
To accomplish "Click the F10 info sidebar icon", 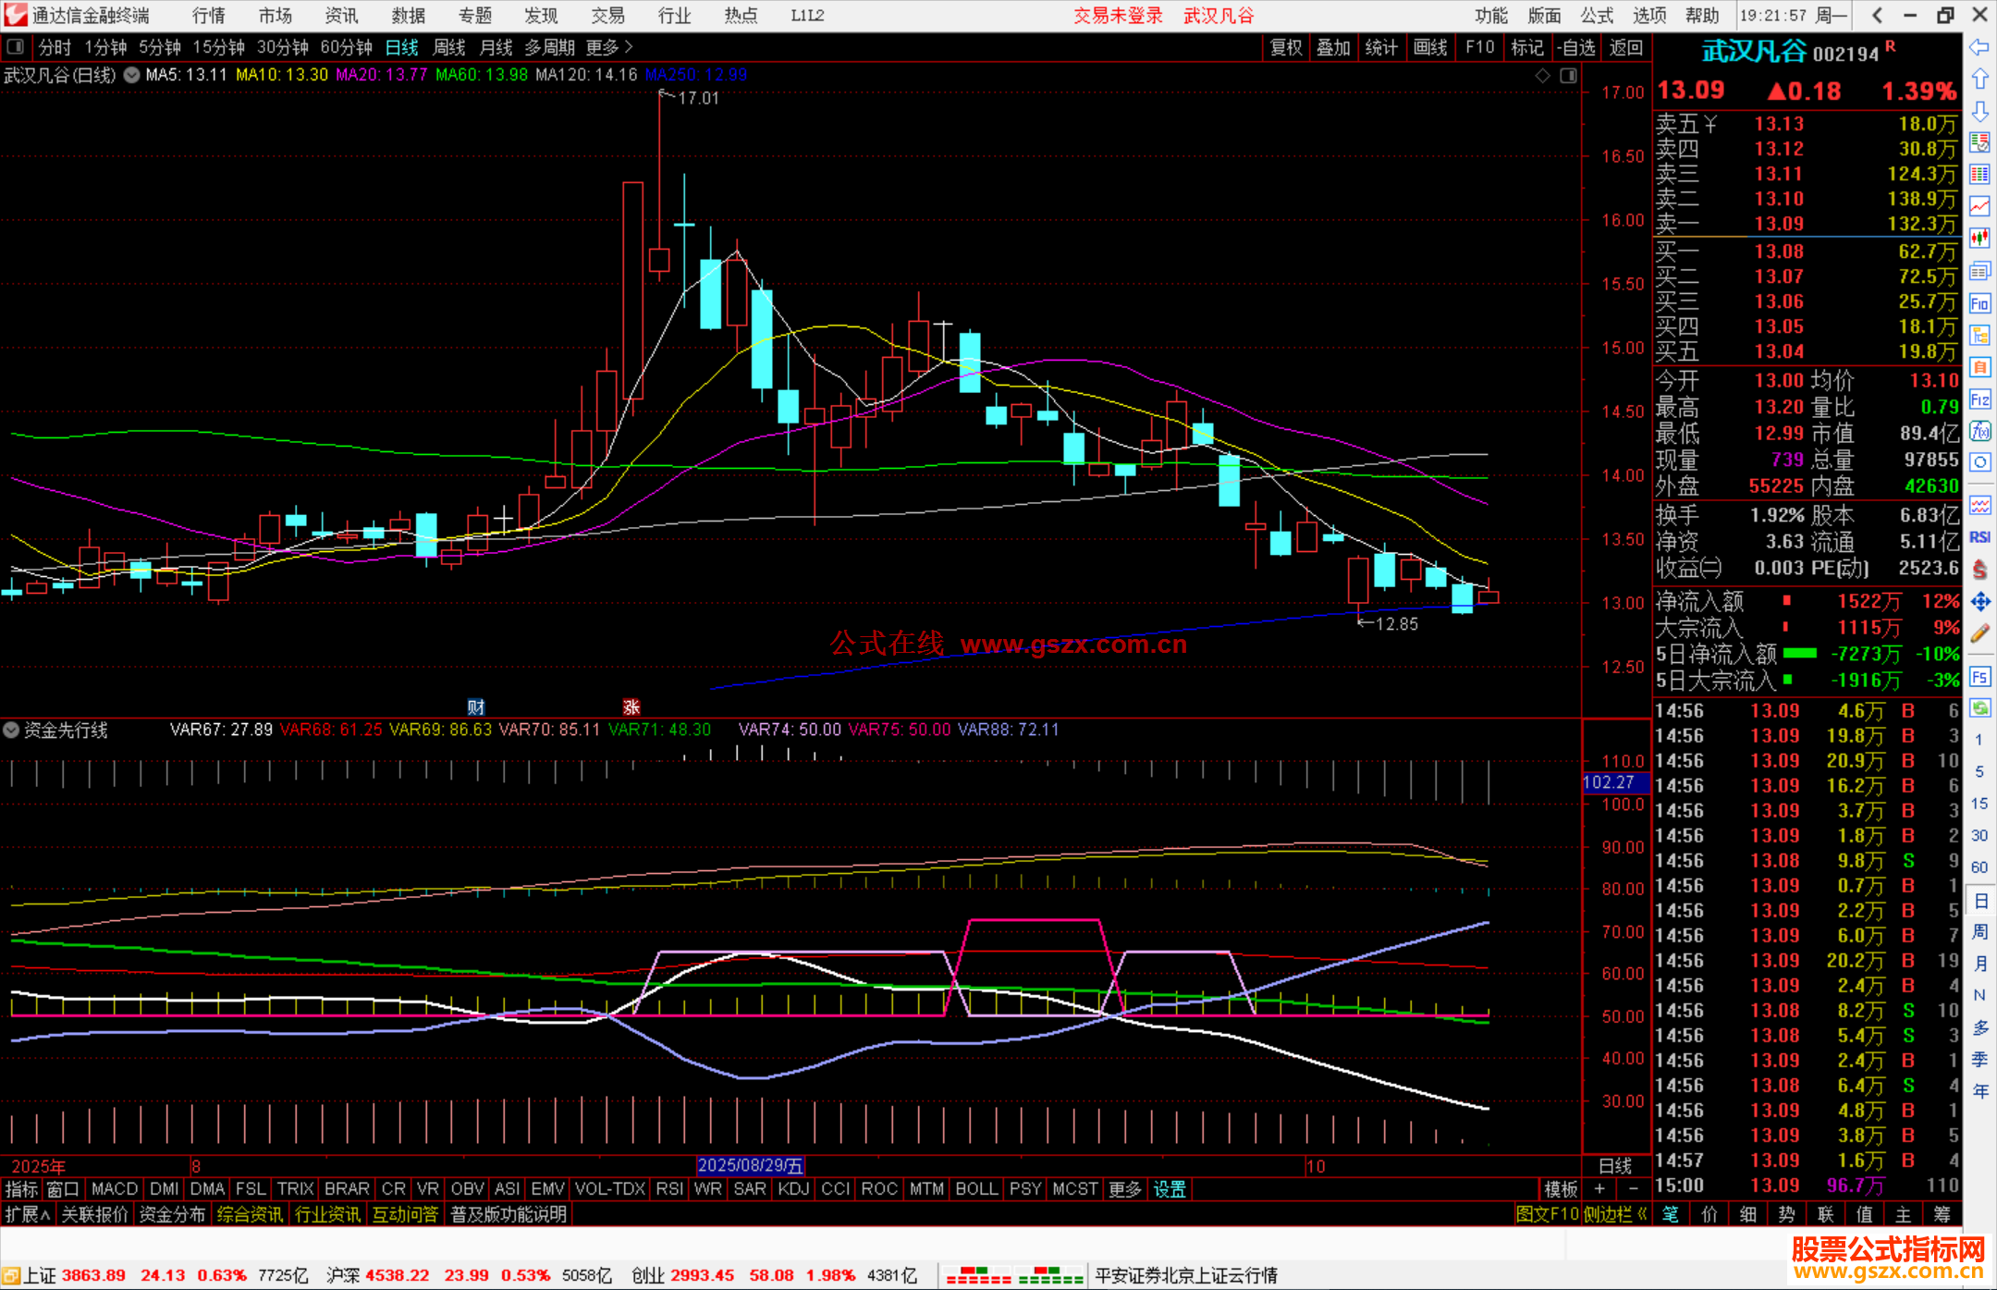I will point(1979,303).
